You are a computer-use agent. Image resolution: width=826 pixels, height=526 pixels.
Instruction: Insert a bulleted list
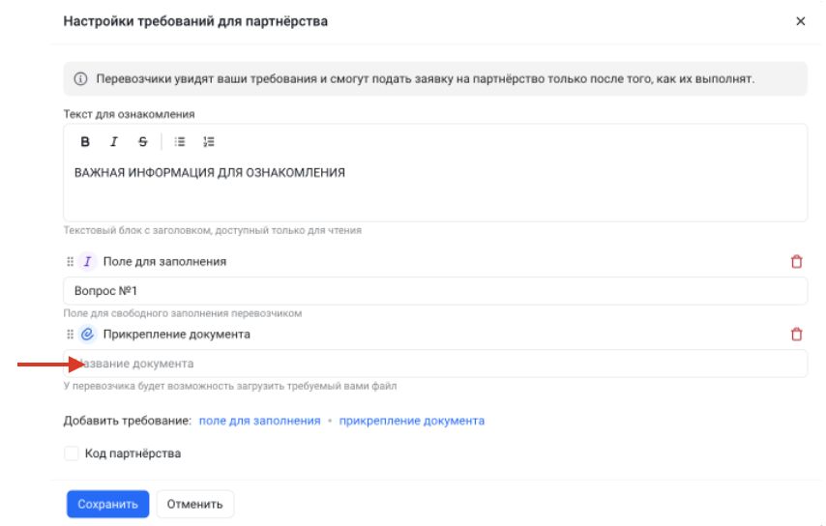click(180, 141)
